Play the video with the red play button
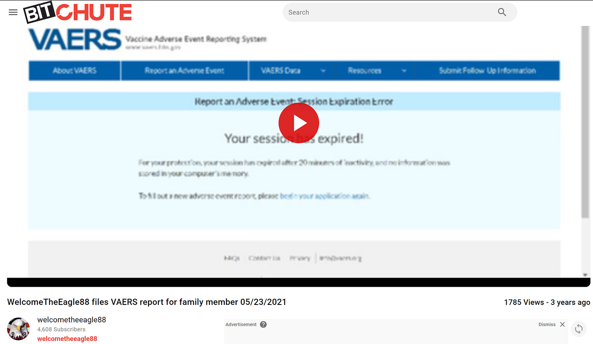This screenshot has height=344, width=593. click(299, 123)
